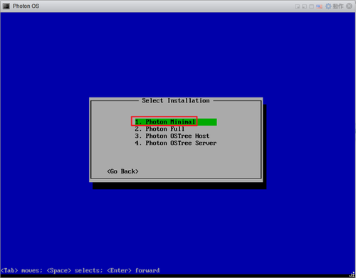356x278 pixels.
Task: Click the first console window mode icon
Action: [297, 6]
